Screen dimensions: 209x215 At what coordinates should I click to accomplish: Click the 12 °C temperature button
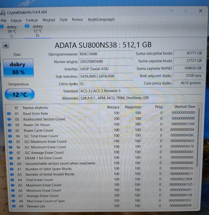(x=19, y=94)
